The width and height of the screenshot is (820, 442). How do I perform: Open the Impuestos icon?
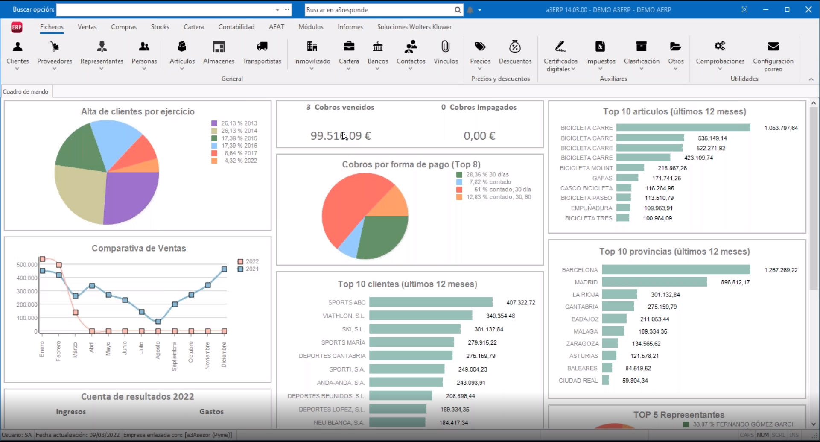click(600, 47)
